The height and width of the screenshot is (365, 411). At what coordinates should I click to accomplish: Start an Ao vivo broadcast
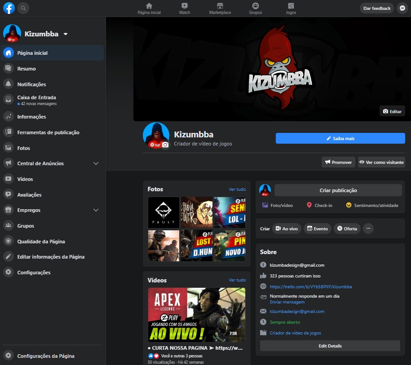coord(287,229)
